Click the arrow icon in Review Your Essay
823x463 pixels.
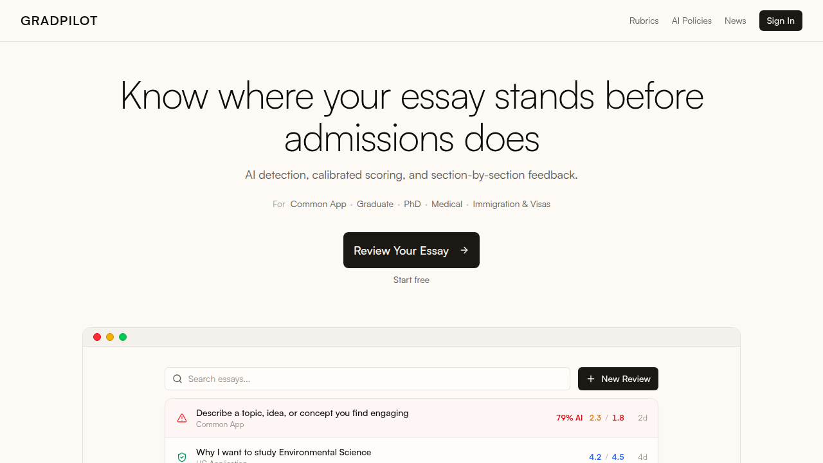[x=464, y=250]
